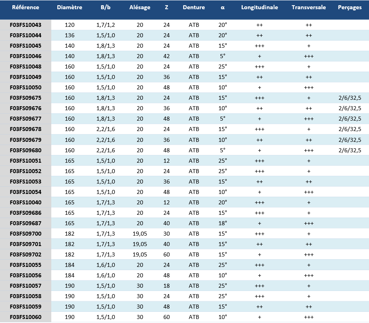The height and width of the screenshot is (323, 369).
Task: Click reference F03FS10054
Action: pos(25,192)
